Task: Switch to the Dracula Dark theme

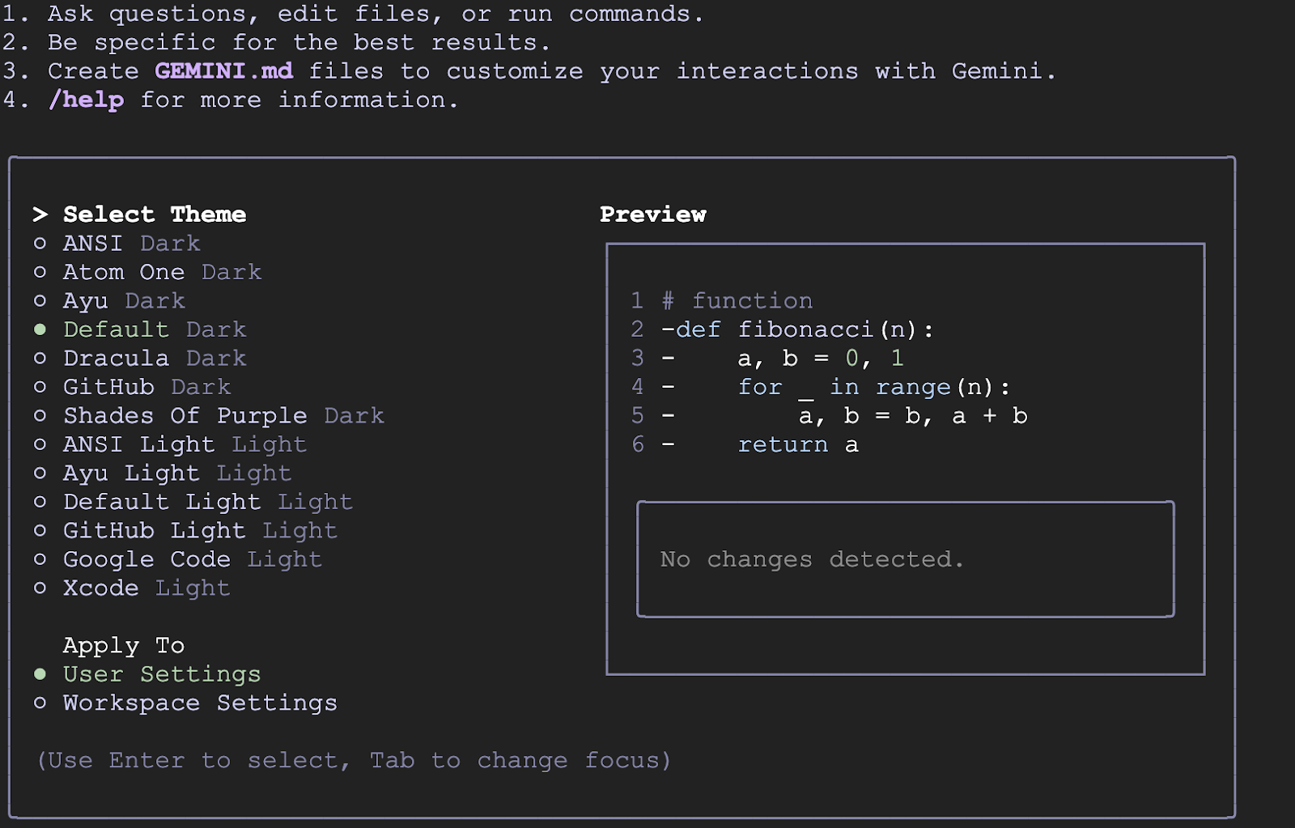Action: [x=154, y=359]
